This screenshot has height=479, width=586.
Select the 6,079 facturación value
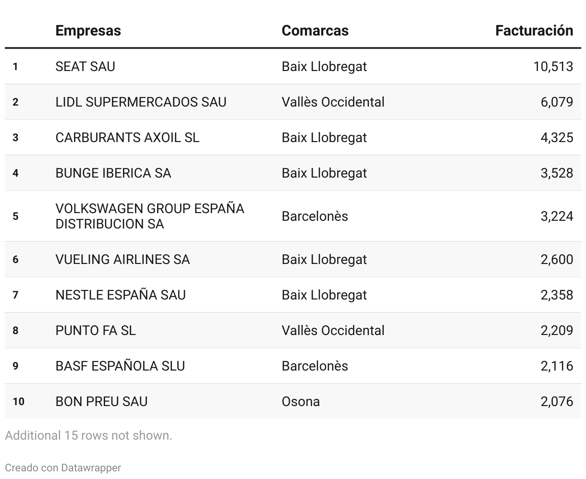[557, 102]
